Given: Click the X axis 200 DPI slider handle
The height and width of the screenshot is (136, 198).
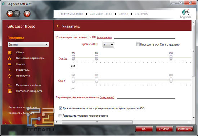Looking at the screenshot, I should tap(73, 57).
